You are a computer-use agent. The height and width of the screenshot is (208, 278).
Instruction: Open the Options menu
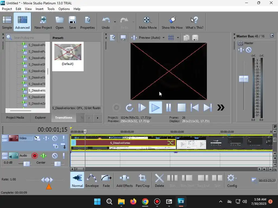(x=64, y=9)
